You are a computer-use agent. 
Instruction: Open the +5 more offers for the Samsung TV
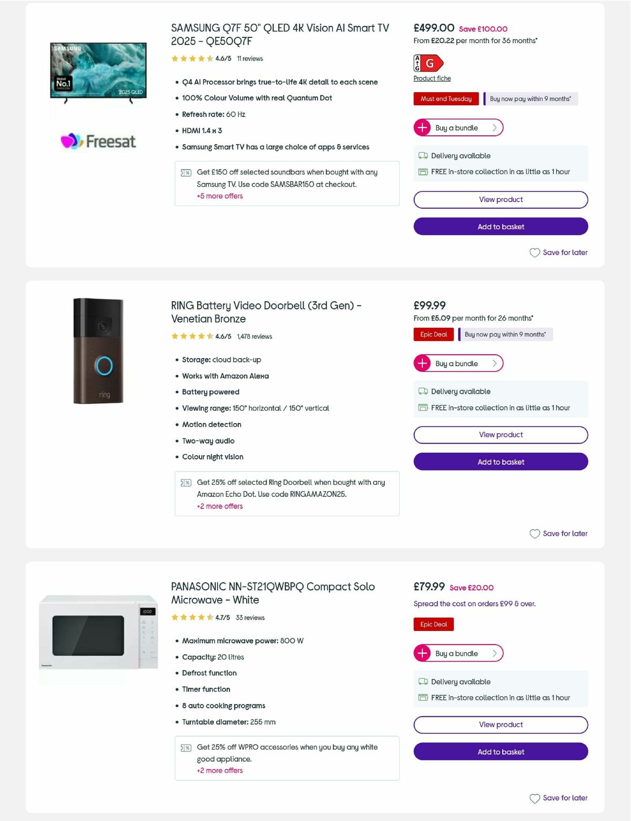tap(219, 196)
